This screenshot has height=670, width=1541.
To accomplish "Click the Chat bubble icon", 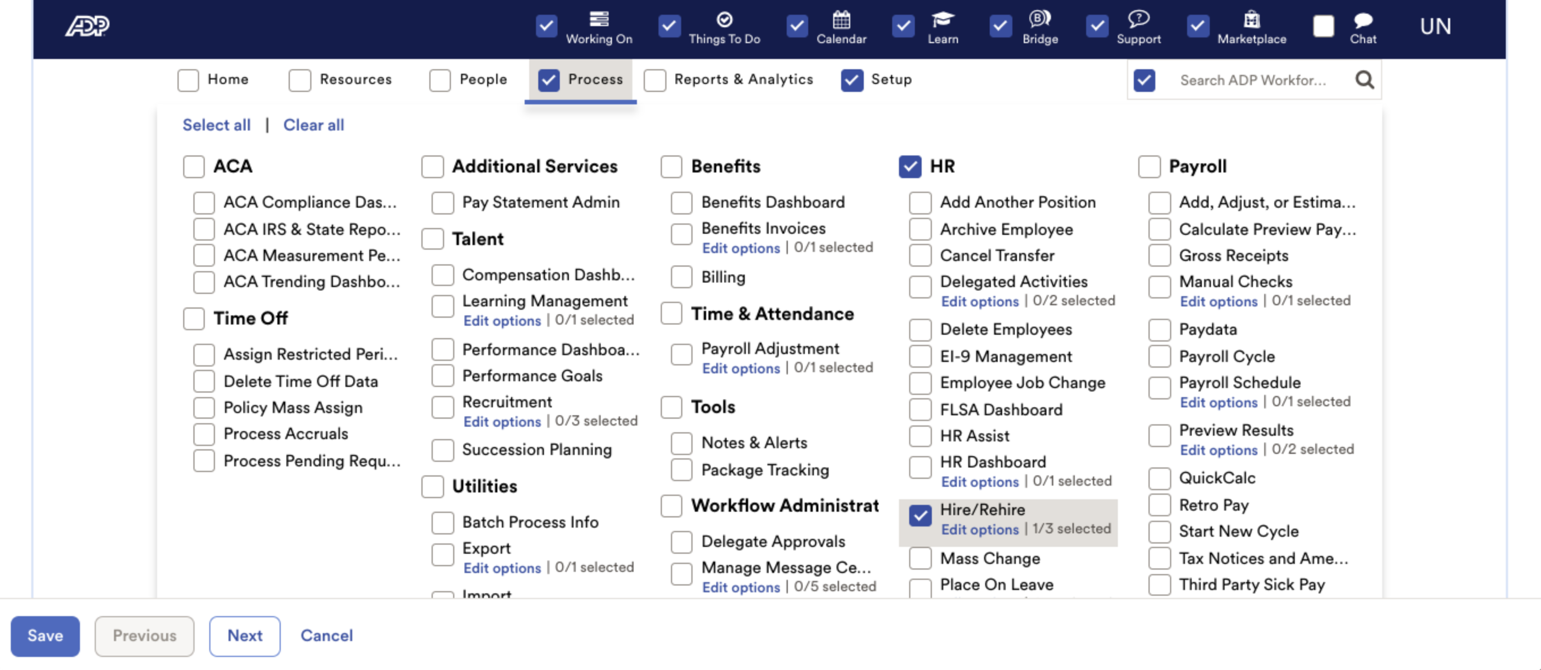I will [x=1363, y=21].
